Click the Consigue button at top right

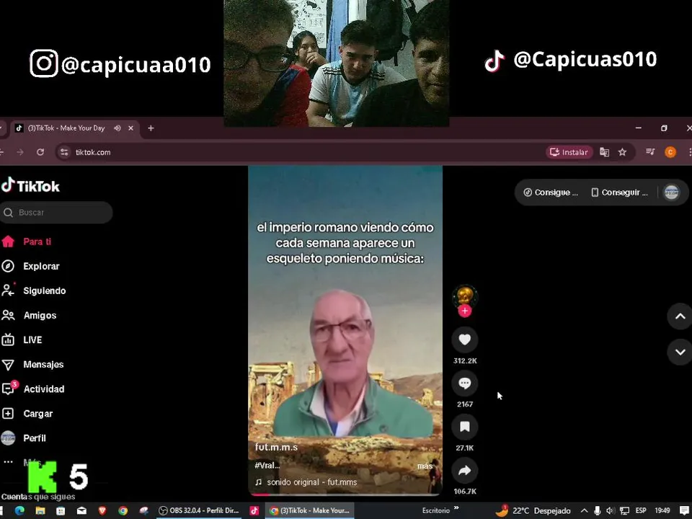[551, 192]
